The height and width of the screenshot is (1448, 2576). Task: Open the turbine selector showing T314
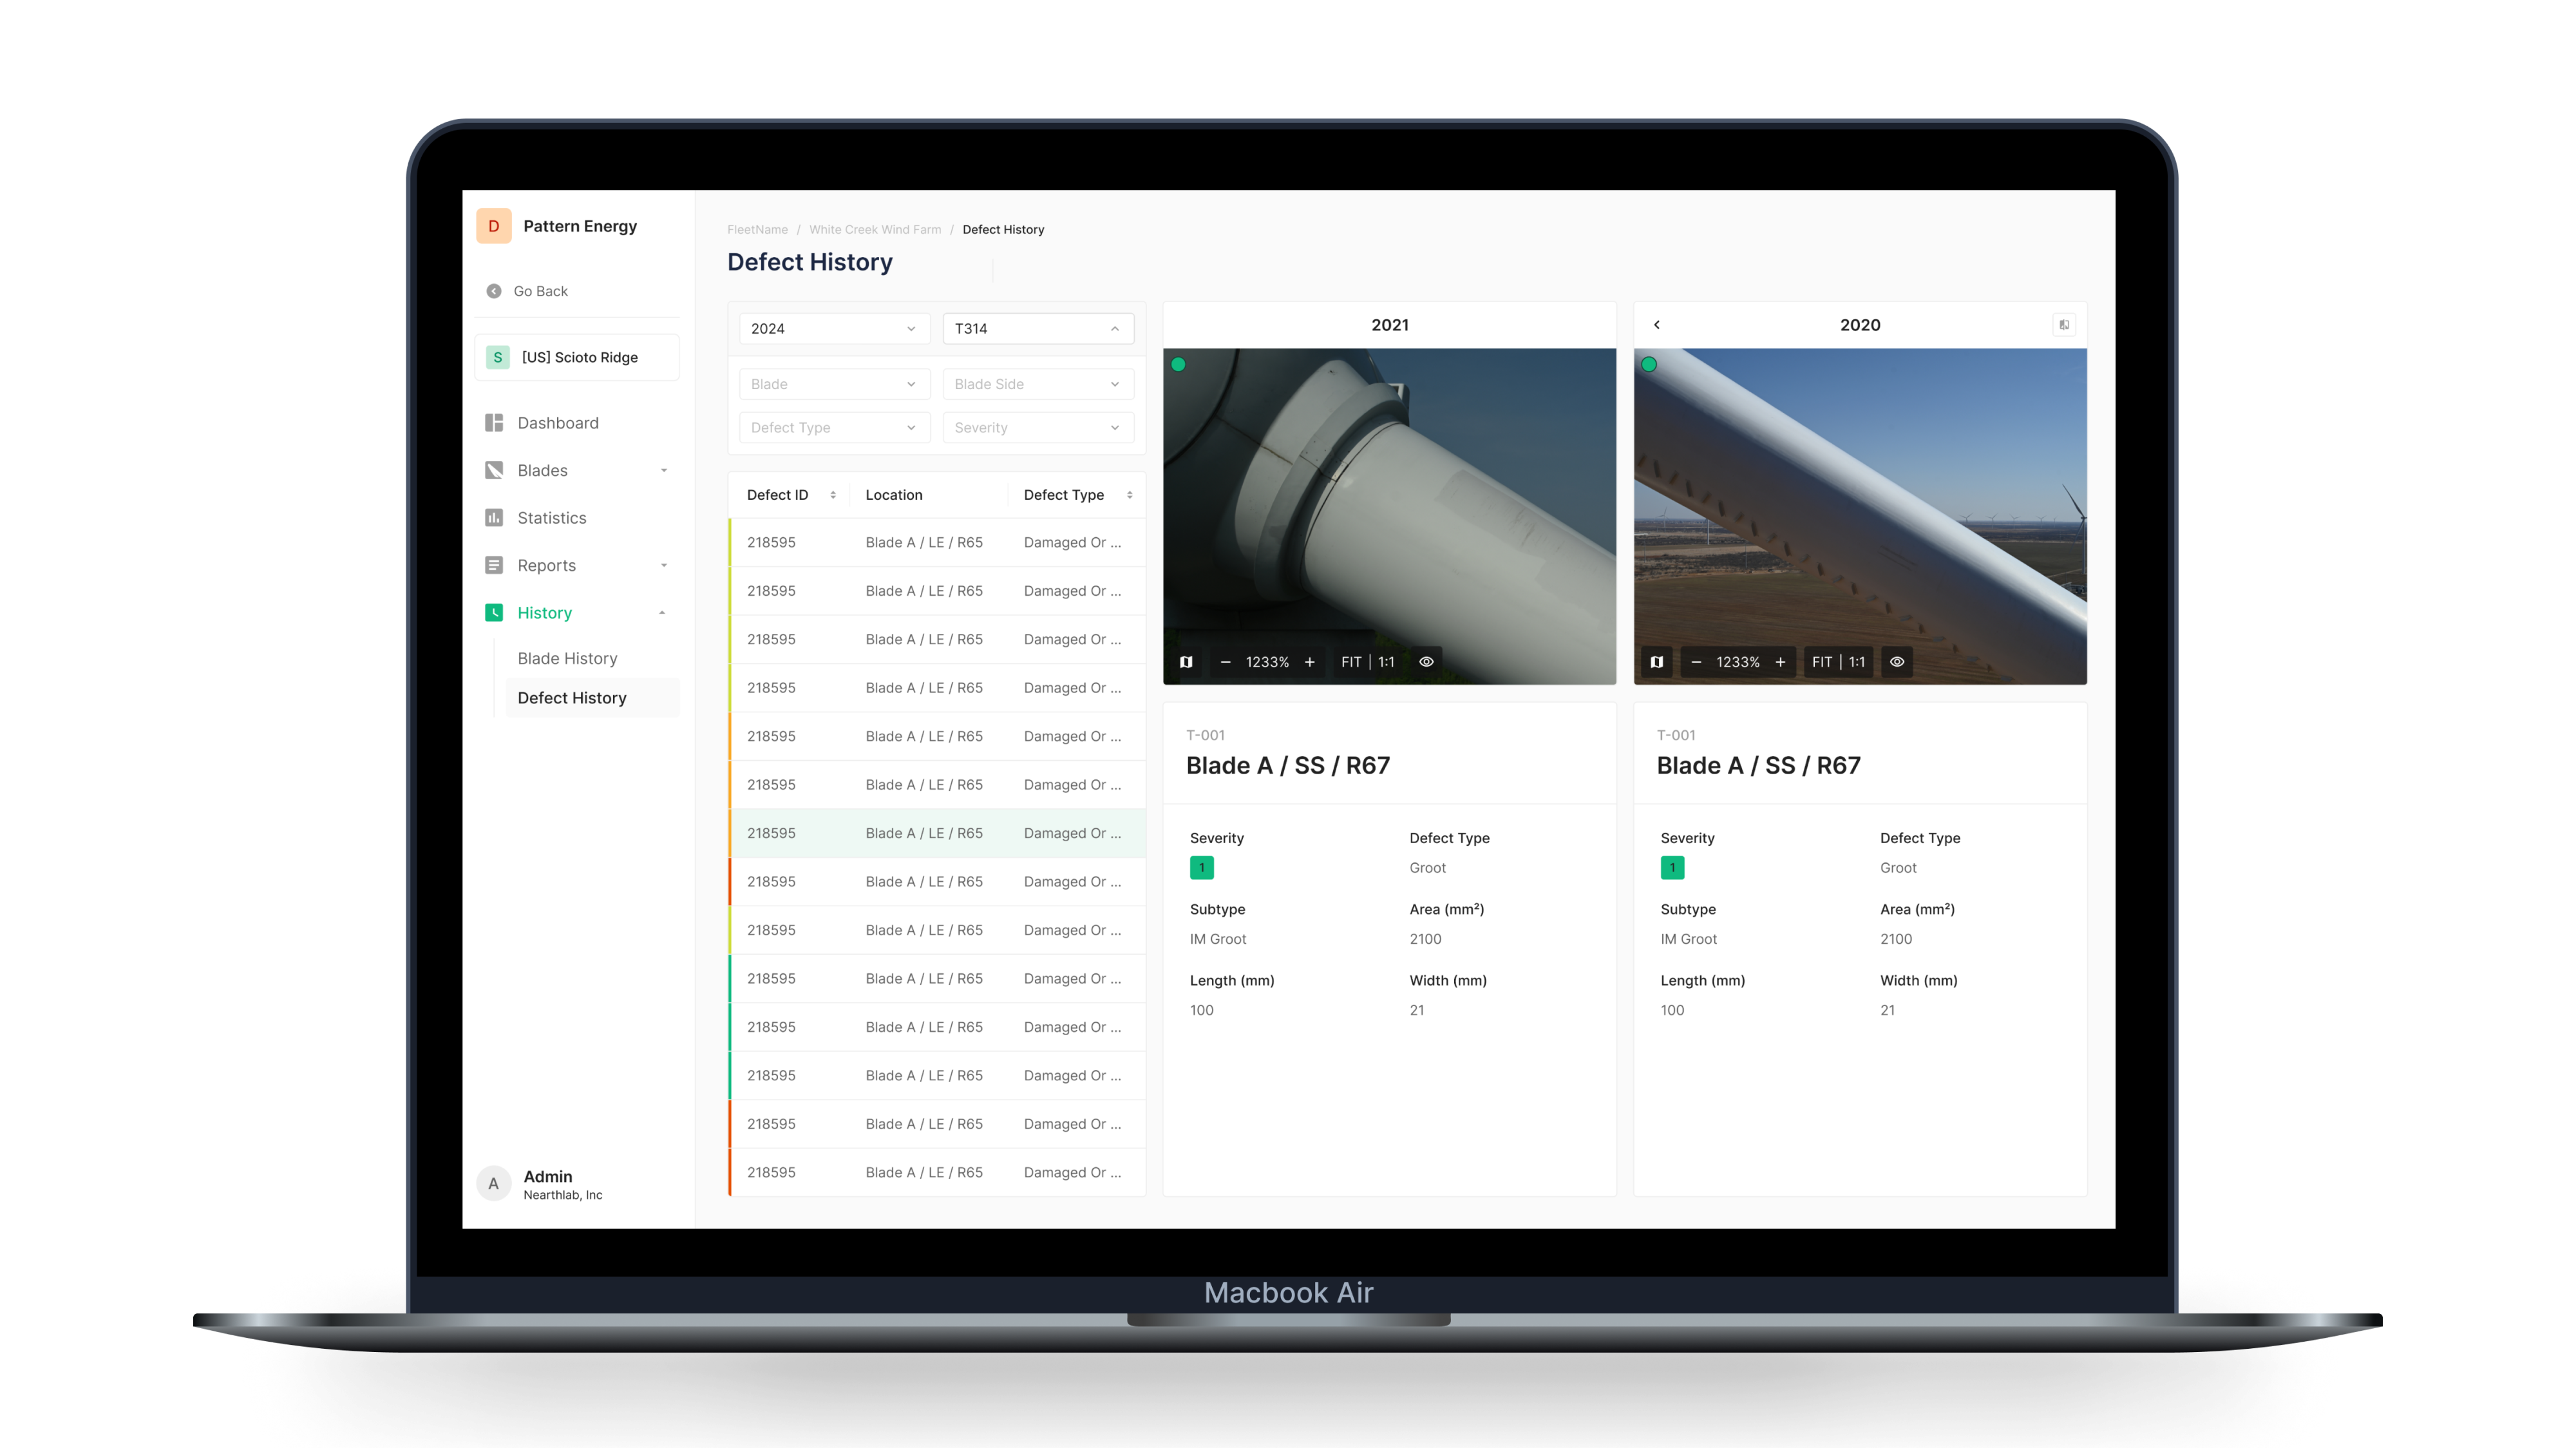click(x=1038, y=328)
